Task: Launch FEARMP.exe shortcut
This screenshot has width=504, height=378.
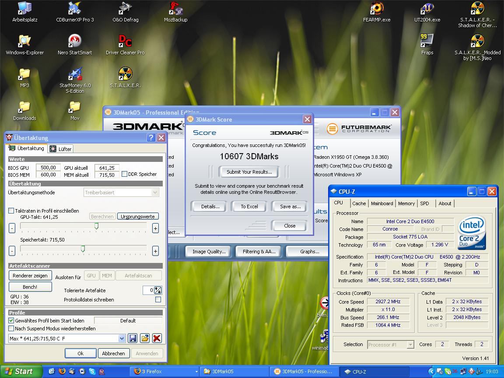Action: [x=377, y=12]
